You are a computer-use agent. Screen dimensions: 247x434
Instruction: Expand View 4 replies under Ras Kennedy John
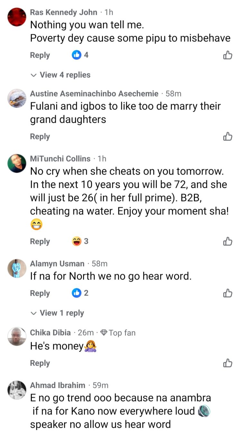point(61,75)
